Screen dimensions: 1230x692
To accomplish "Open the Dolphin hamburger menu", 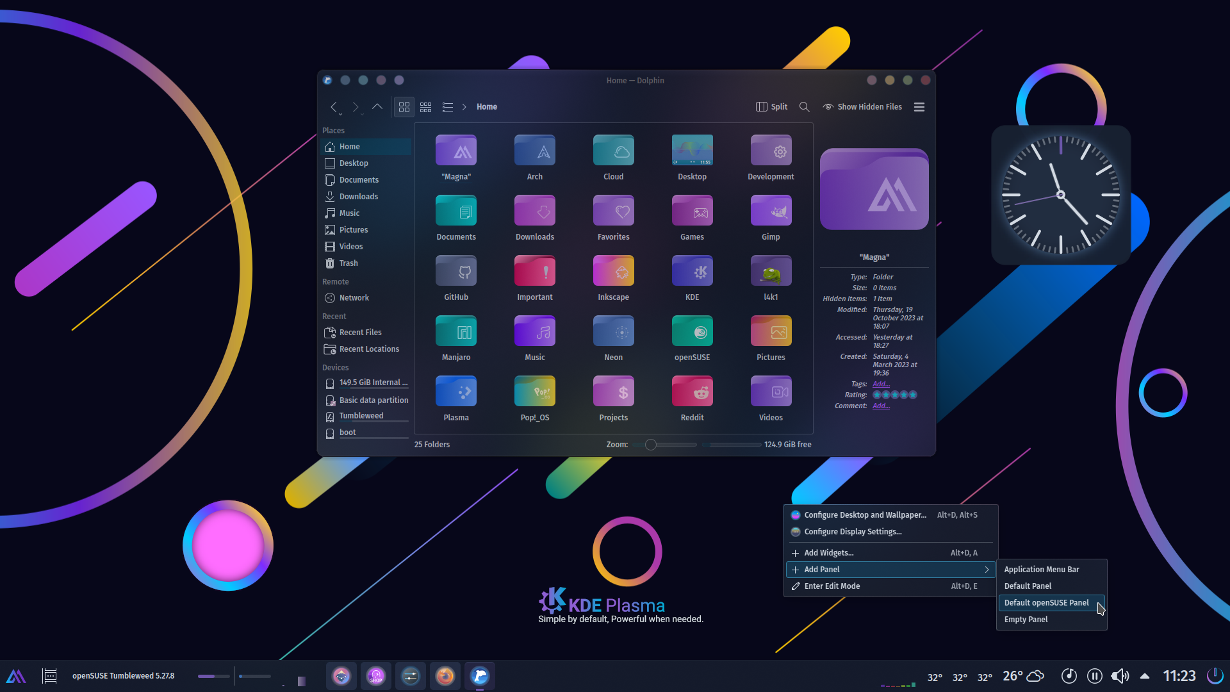I will tap(919, 107).
